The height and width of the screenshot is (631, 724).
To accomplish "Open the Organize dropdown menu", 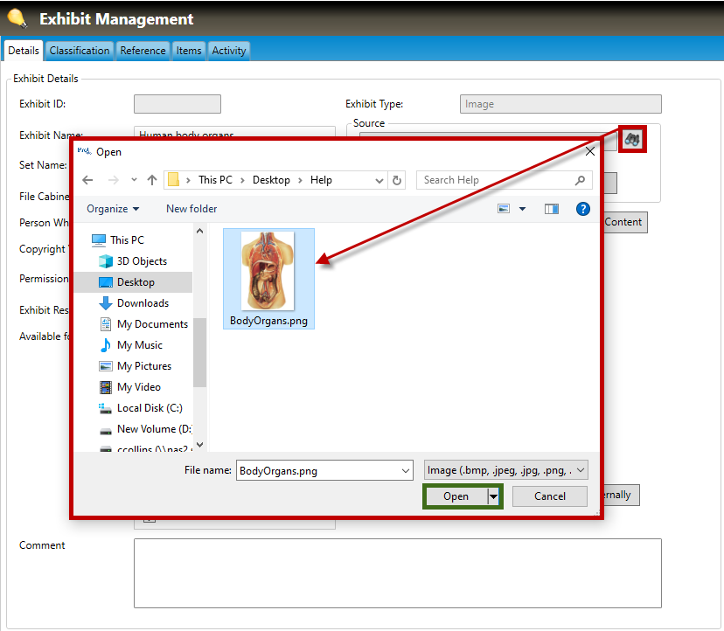I will 113,209.
